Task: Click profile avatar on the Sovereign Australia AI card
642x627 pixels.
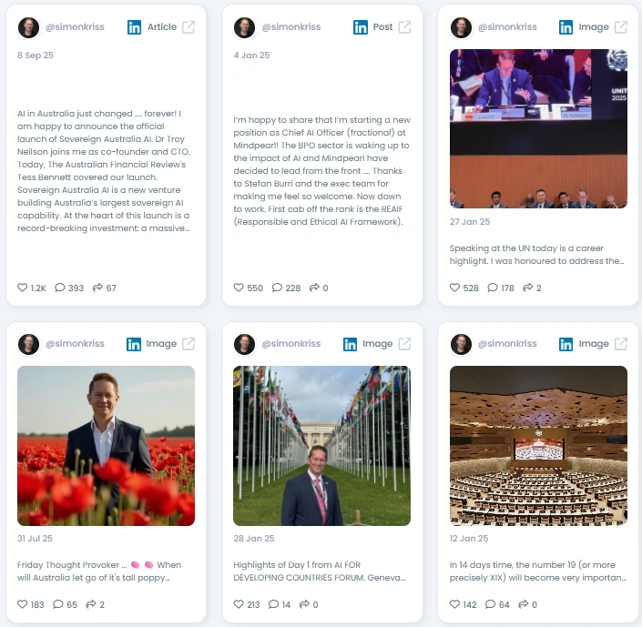Action: (x=28, y=27)
